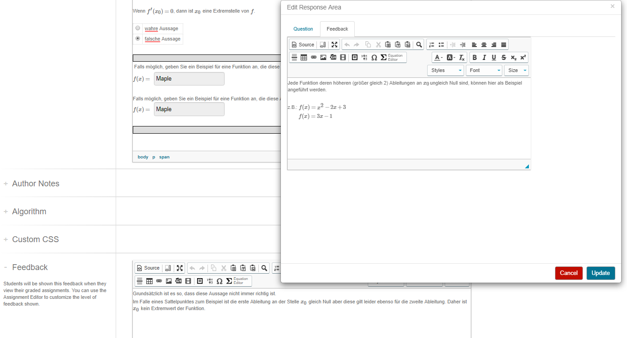Click the dialog editor's magnifier Find icon
This screenshot has height=338, width=627.
pos(419,45)
